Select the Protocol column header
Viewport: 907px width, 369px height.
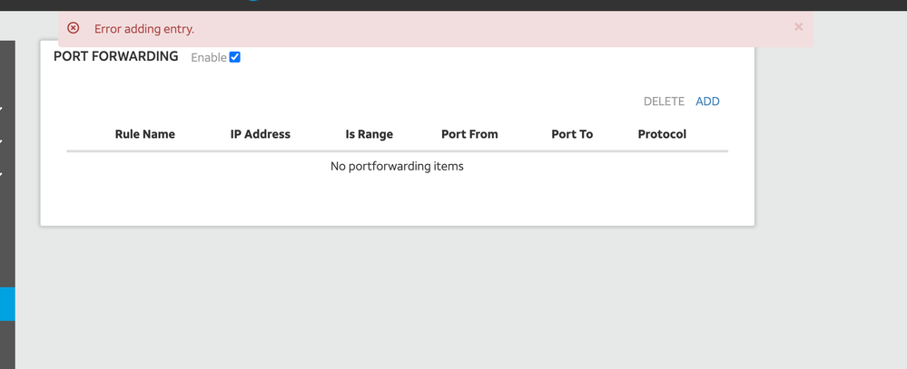click(x=662, y=134)
